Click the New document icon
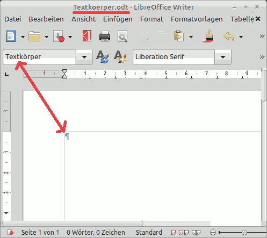Viewport: 267px width, 238px height. coord(11,36)
